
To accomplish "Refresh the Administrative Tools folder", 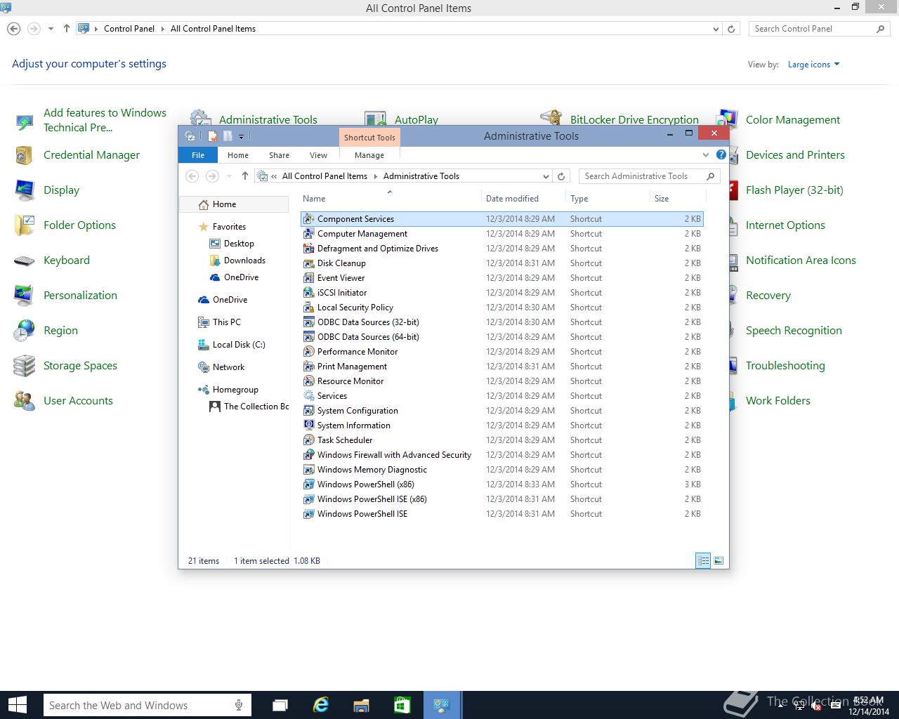I will pyautogui.click(x=561, y=176).
